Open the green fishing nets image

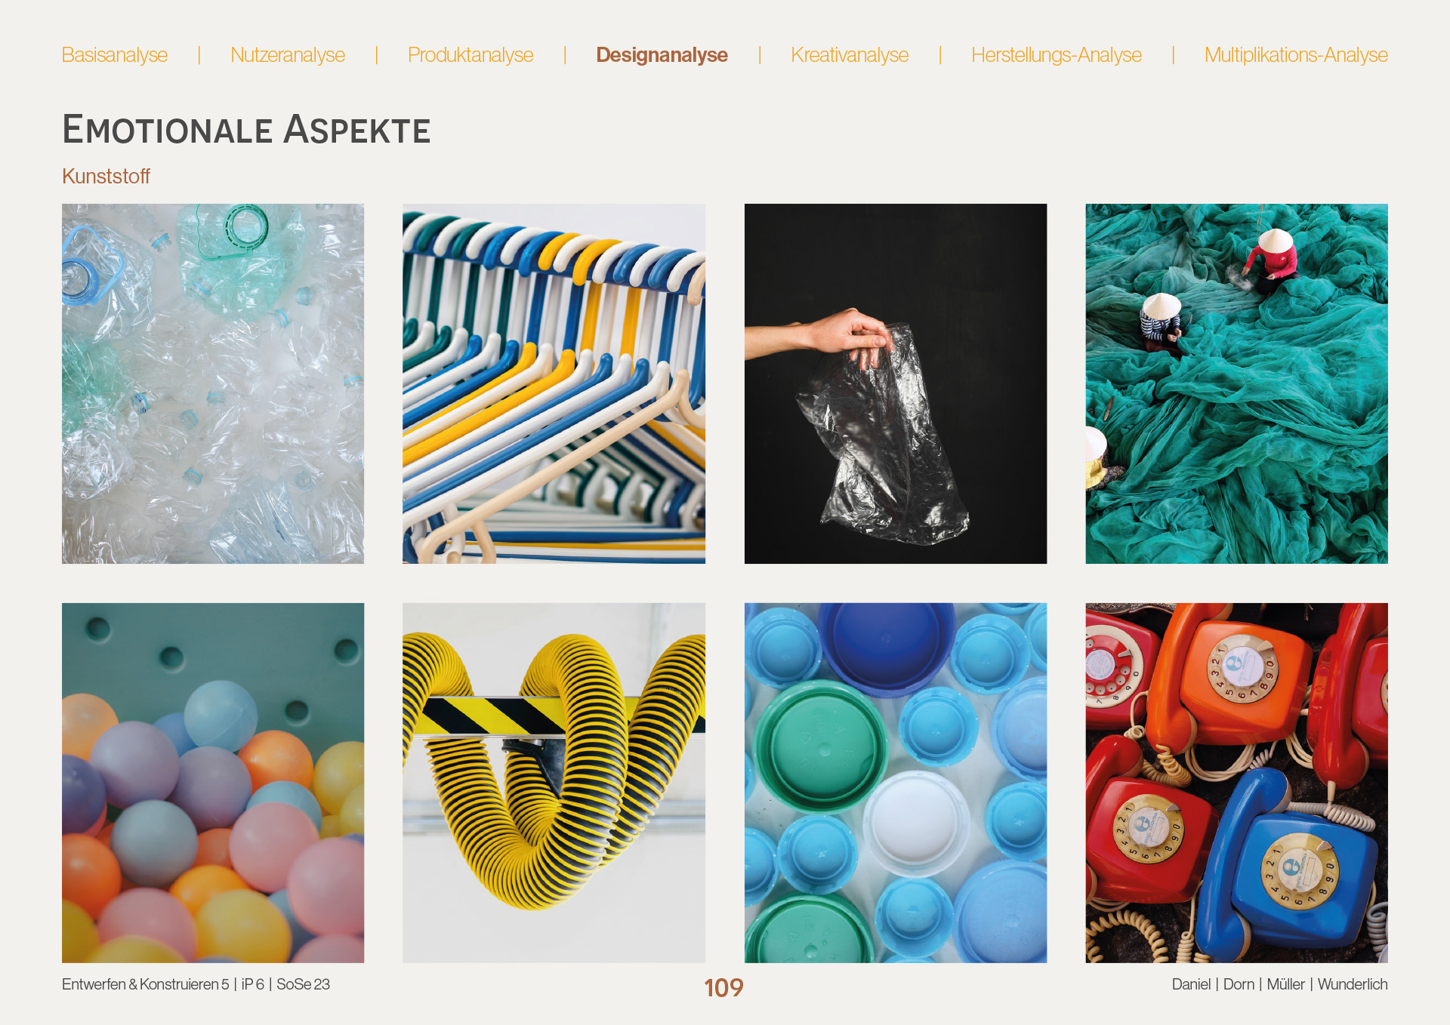(x=1236, y=383)
